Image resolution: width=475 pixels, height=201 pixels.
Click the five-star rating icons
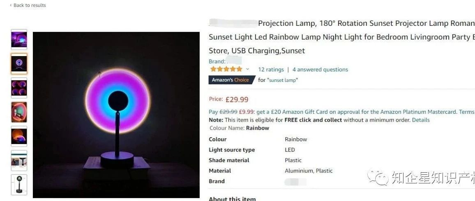click(226, 69)
